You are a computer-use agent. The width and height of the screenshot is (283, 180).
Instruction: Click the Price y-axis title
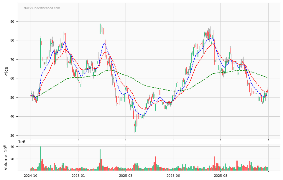pyautogui.click(x=6, y=71)
